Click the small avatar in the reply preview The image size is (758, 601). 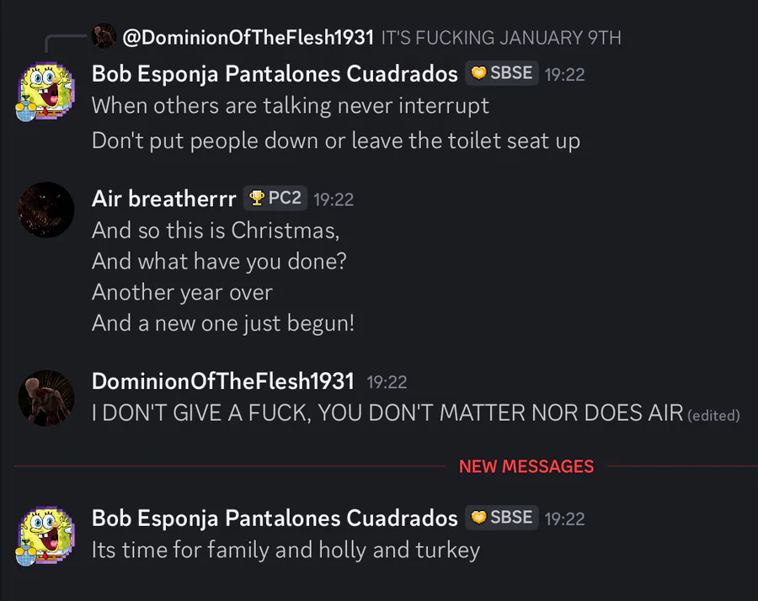(x=104, y=36)
